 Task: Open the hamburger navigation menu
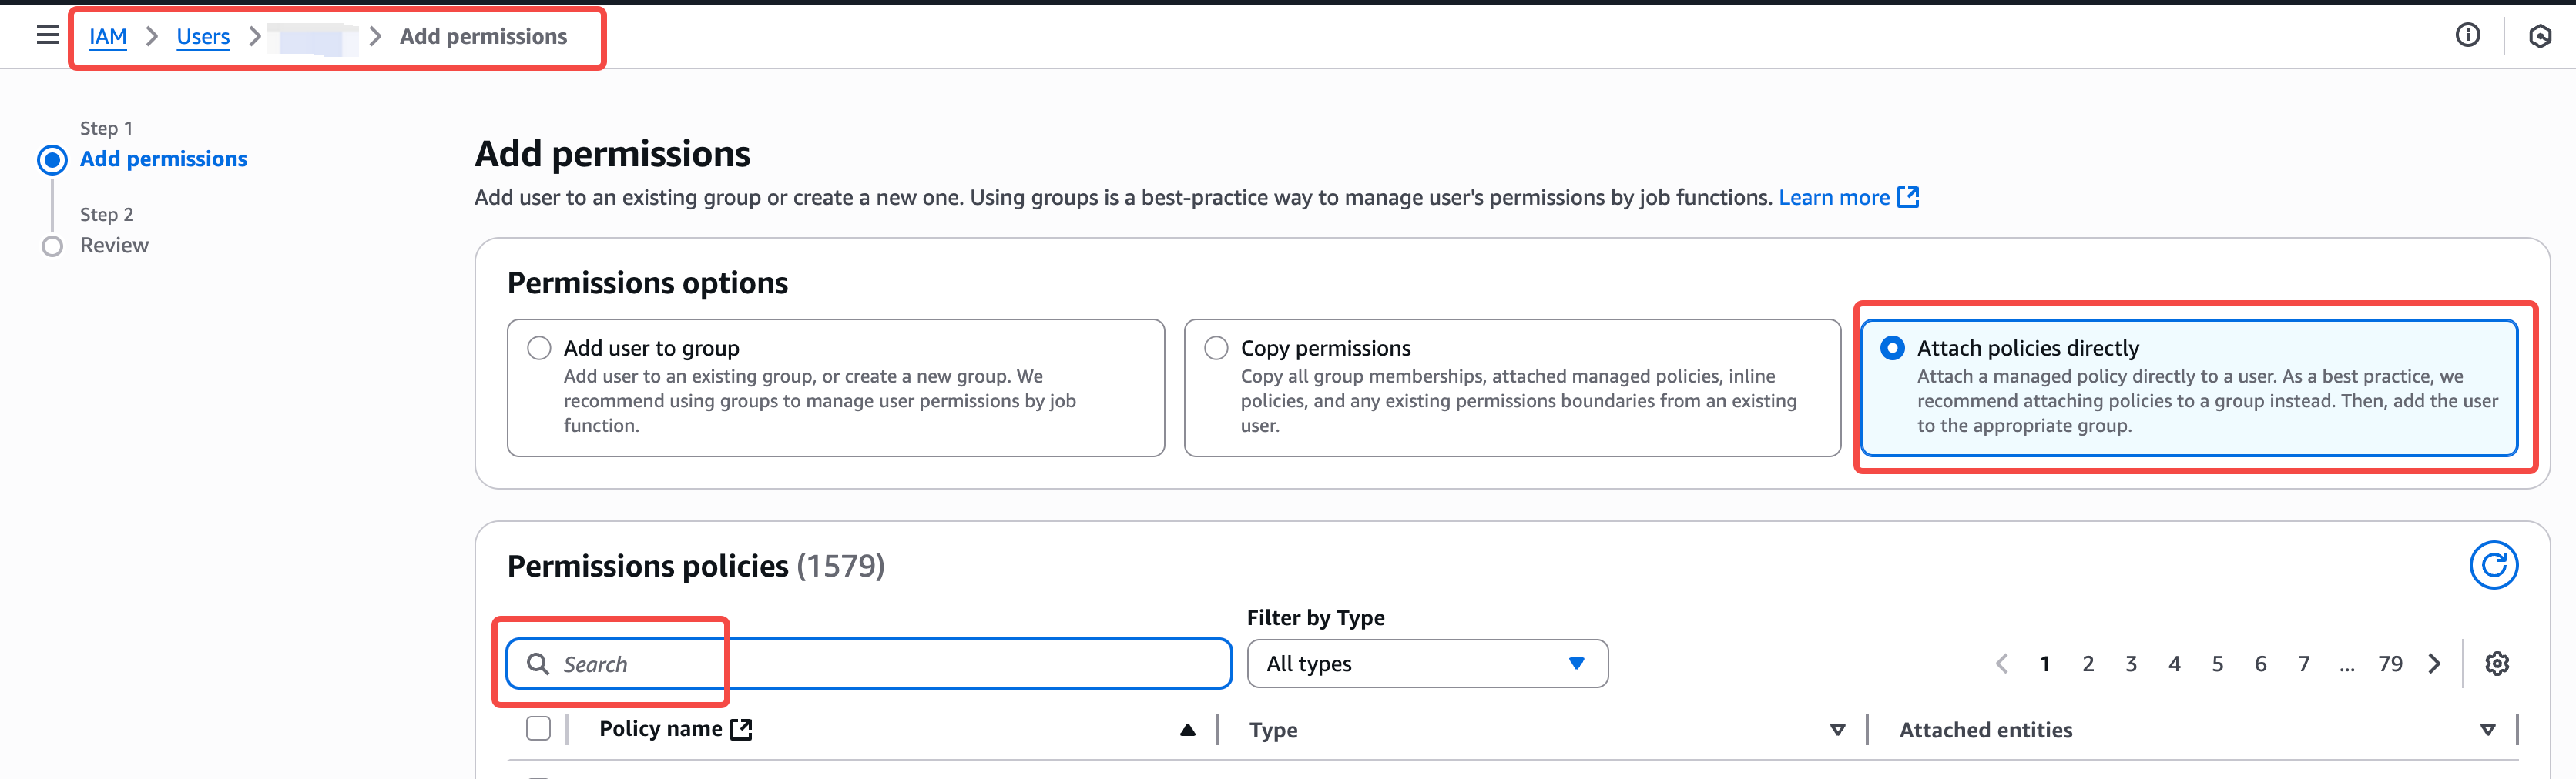click(x=47, y=36)
